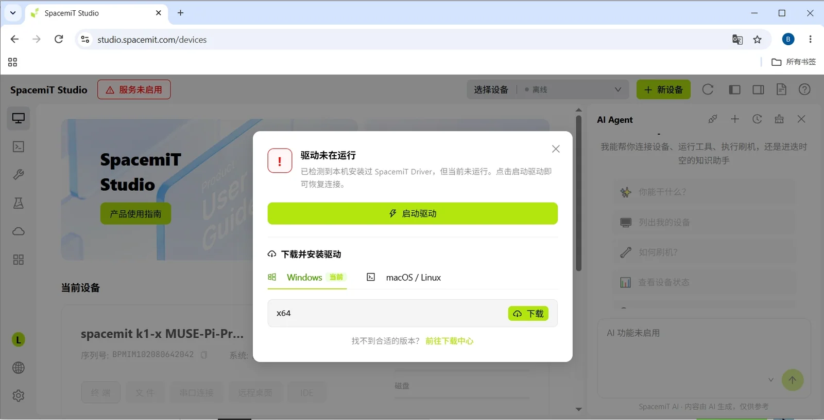Screen dimensions: 824x420
Task: Select the Windows driver tab
Action: [307, 278]
